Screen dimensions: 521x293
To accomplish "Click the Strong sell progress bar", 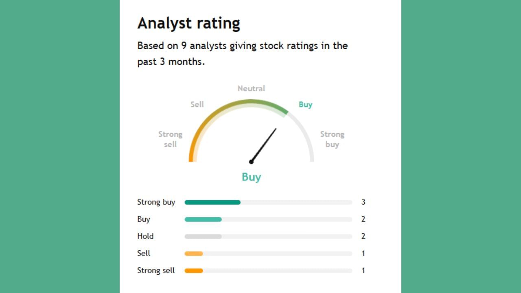I will point(194,271).
